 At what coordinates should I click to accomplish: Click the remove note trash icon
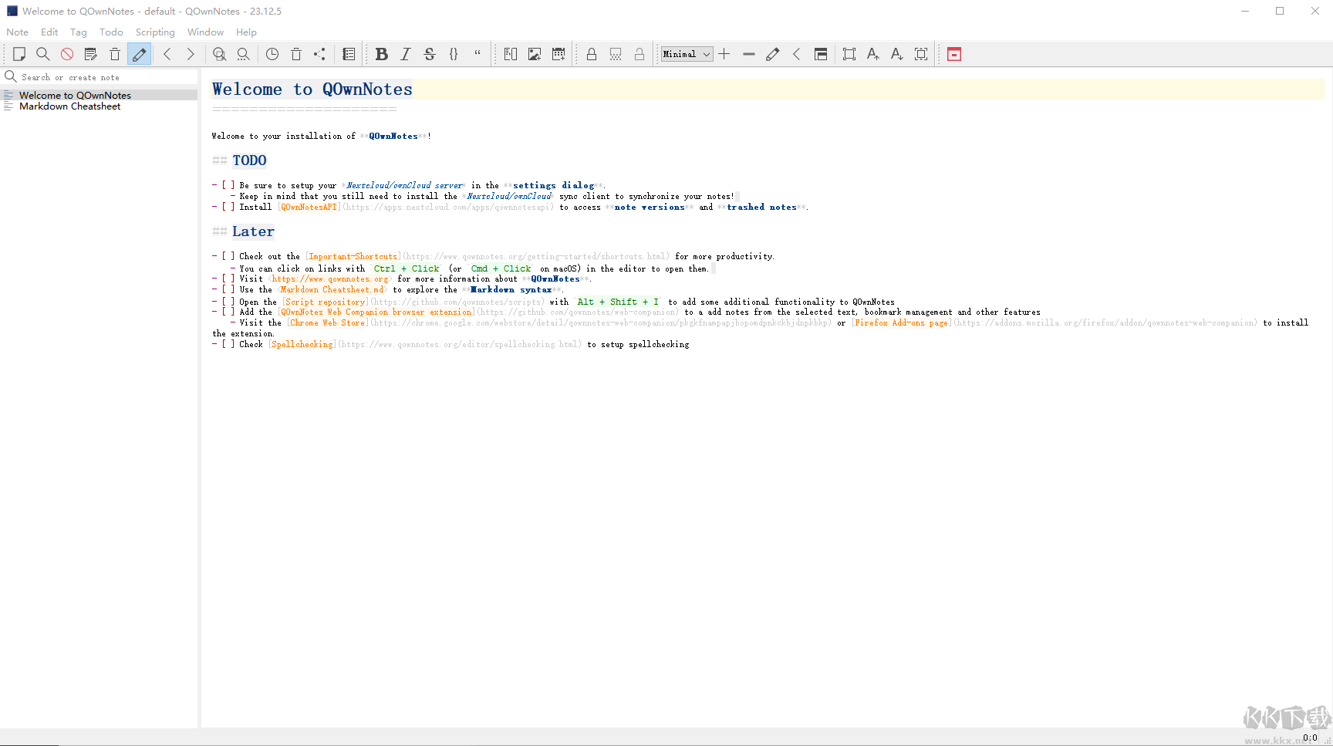pos(115,54)
